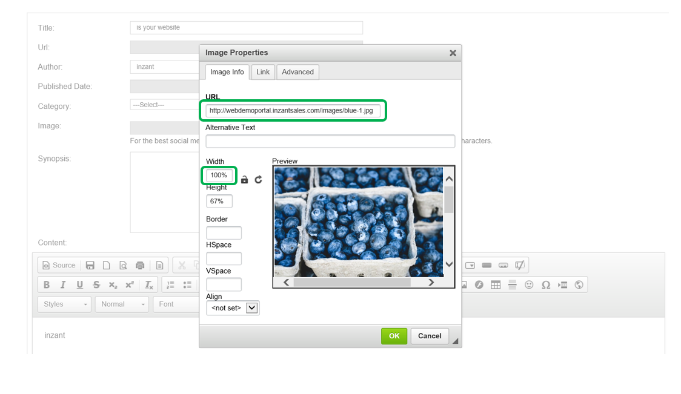Click the preview horizontal scrollbar thumb

(x=352, y=283)
